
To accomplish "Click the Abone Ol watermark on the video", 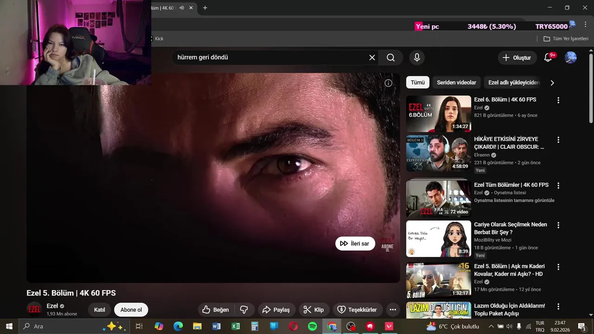I will [387, 244].
